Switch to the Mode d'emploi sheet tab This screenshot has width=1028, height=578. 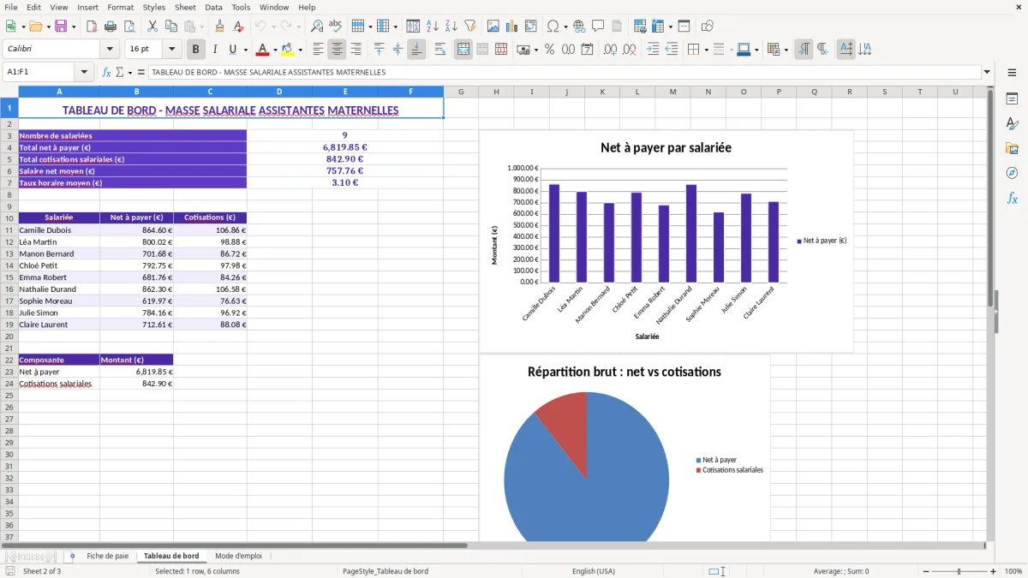238,556
